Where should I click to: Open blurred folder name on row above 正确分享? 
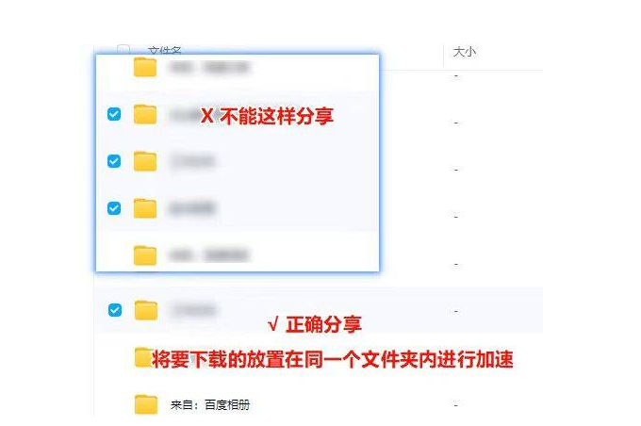194,310
